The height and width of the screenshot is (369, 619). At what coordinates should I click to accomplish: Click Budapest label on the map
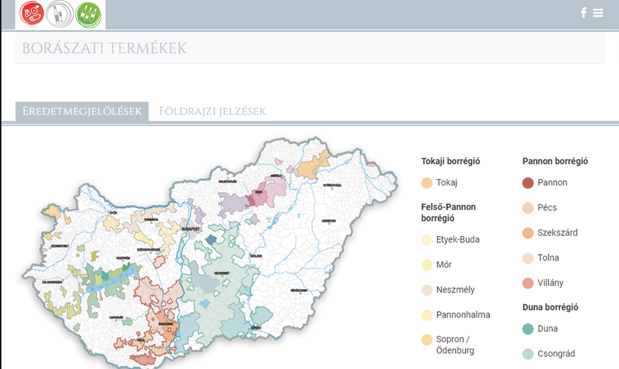point(193,228)
